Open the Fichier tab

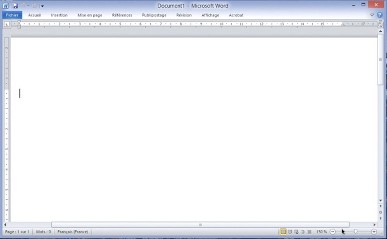click(12, 15)
